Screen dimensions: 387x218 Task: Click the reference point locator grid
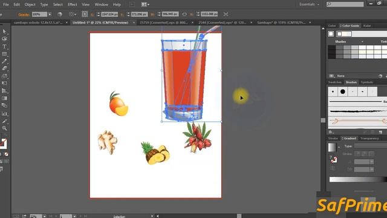[x=85, y=14]
